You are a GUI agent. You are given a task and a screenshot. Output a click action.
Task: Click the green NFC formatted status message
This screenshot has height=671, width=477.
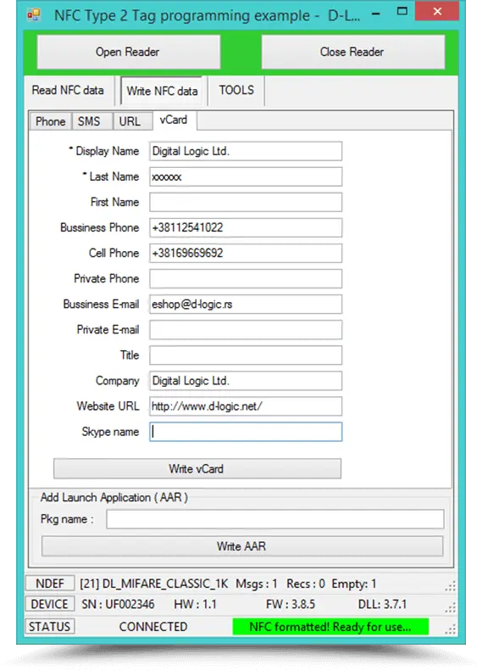click(x=330, y=627)
